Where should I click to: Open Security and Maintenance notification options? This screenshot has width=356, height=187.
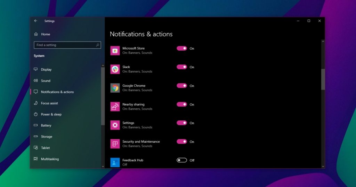coord(141,142)
